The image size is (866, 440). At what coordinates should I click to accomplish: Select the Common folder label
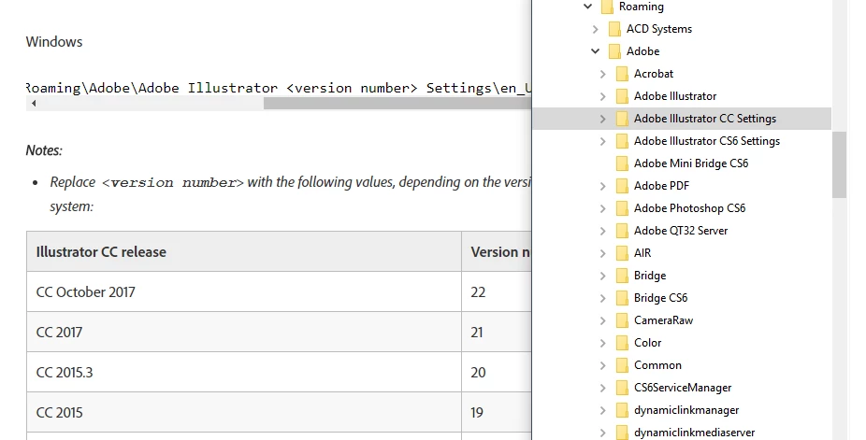point(657,365)
